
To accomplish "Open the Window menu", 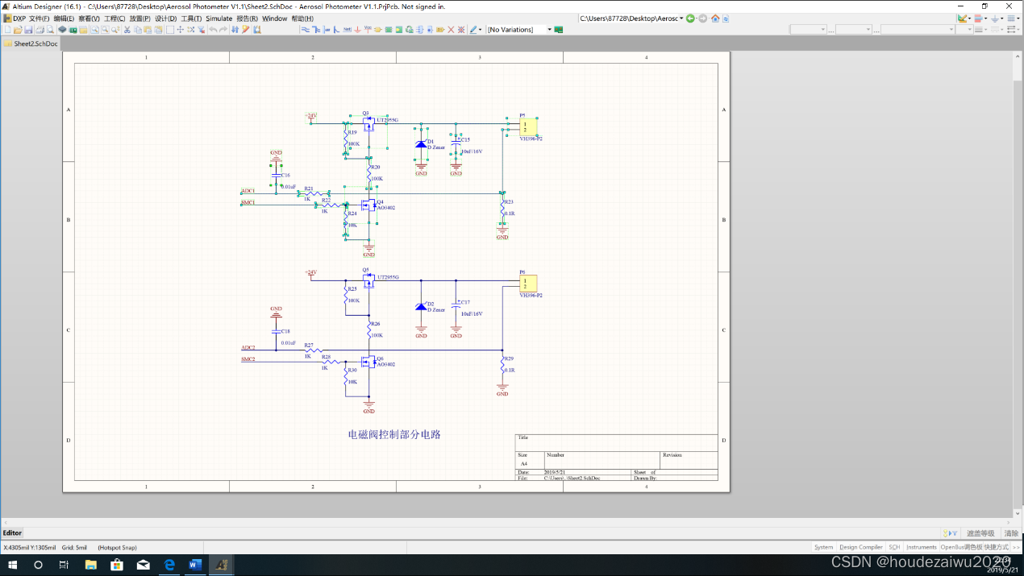I will pyautogui.click(x=274, y=18).
